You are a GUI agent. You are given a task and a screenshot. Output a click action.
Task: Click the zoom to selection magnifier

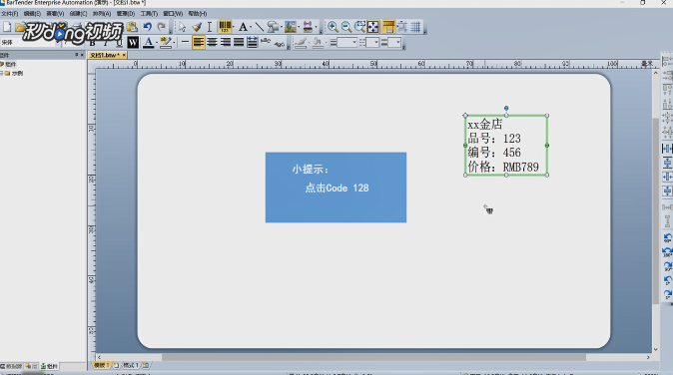click(x=359, y=27)
